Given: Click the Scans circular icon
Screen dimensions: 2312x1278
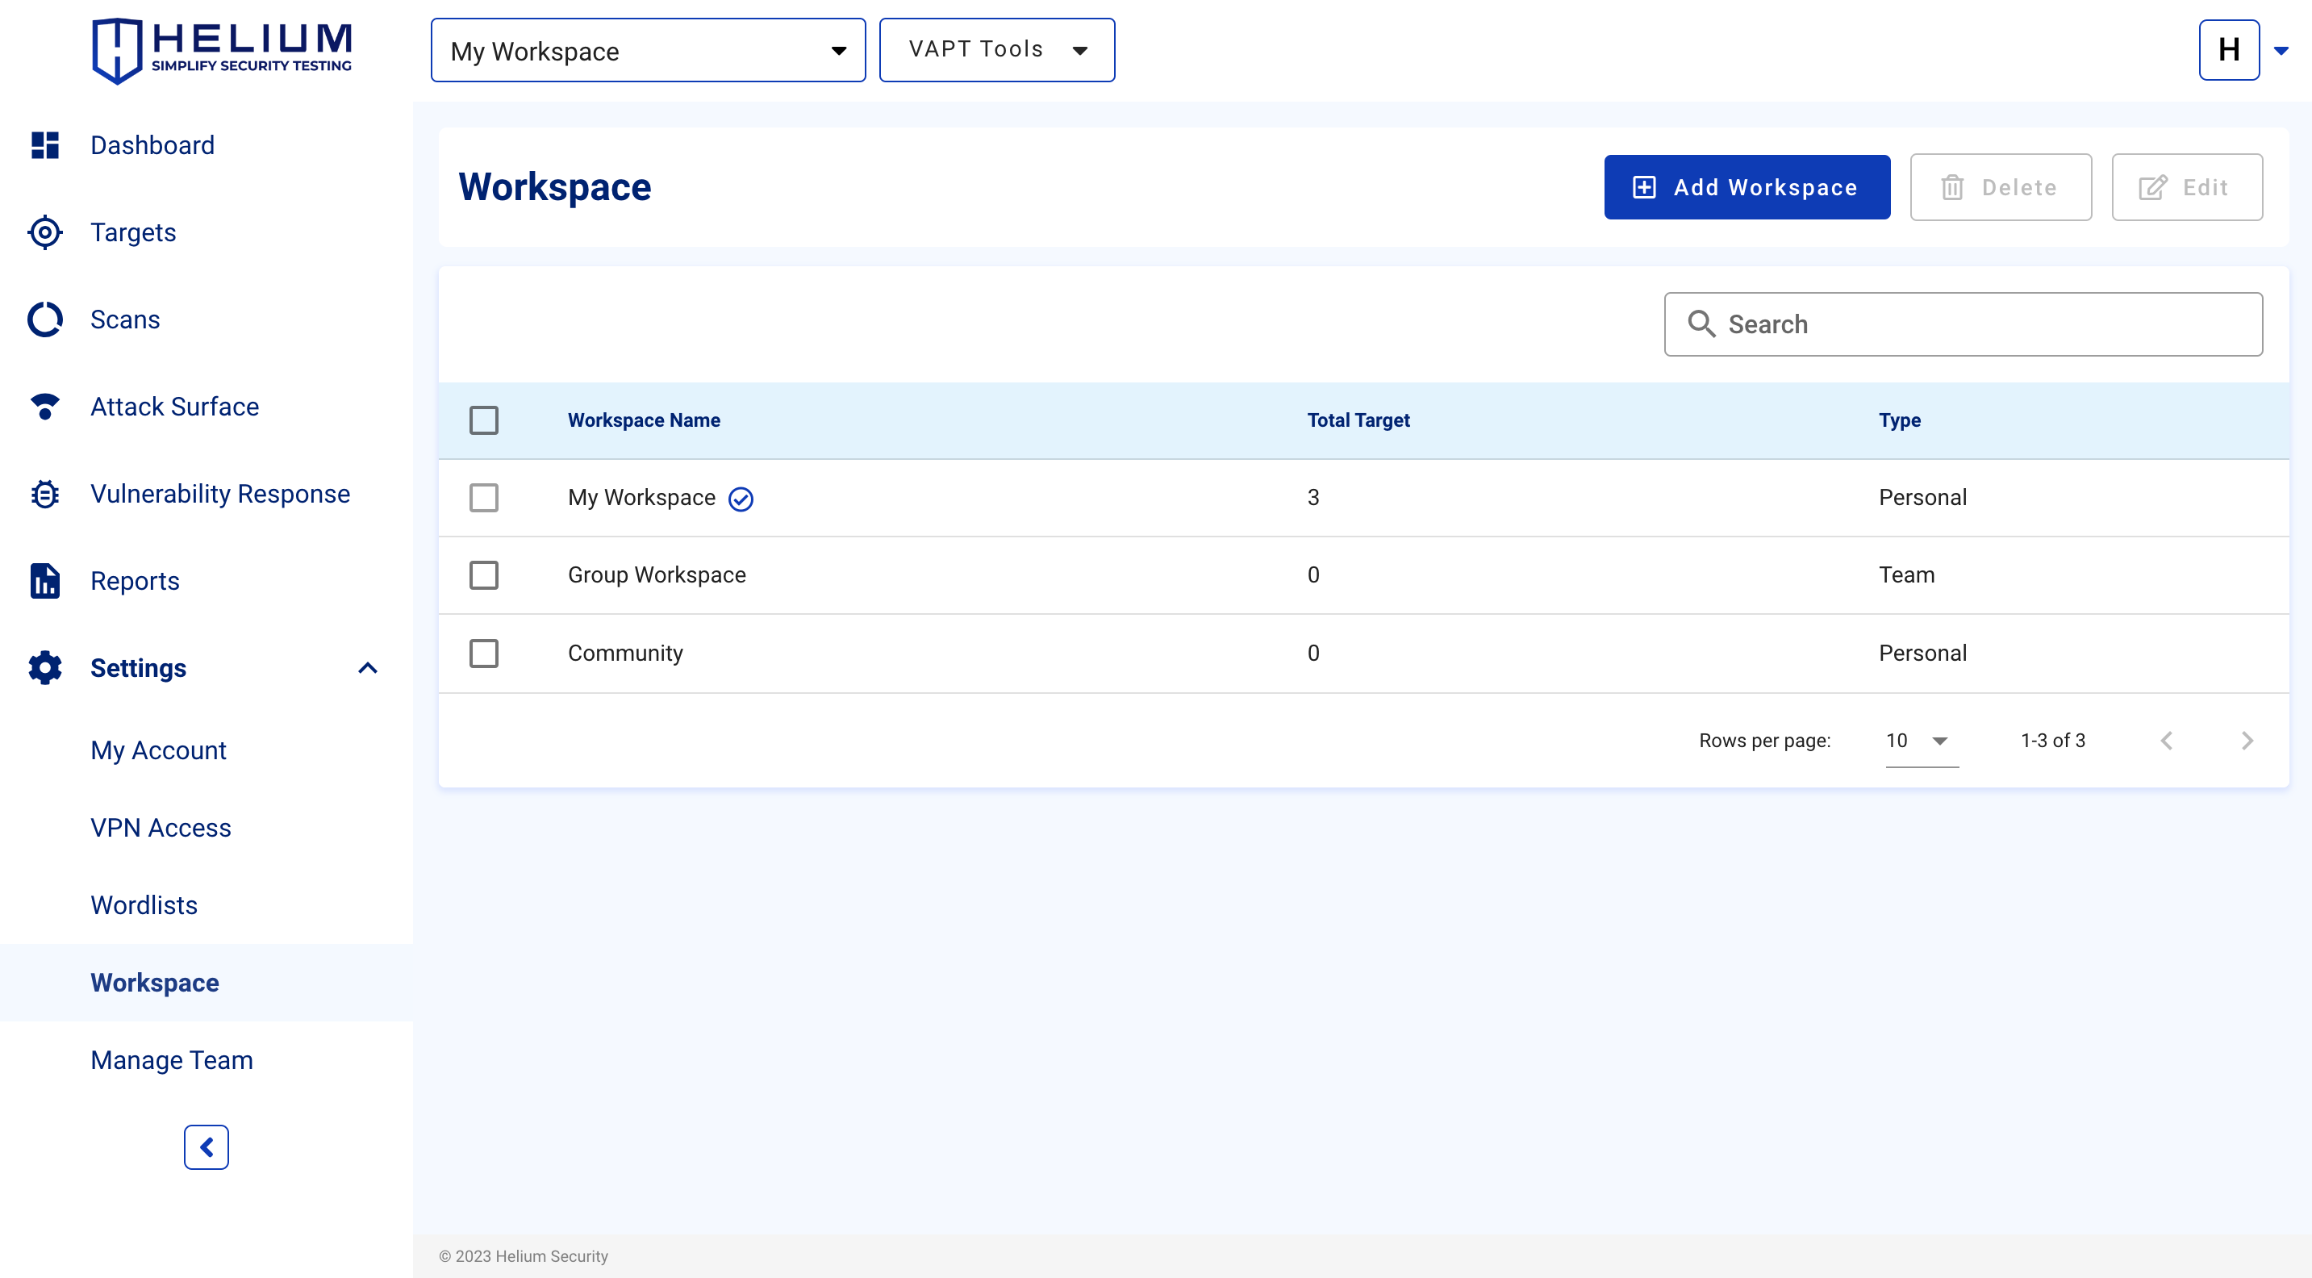Looking at the screenshot, I should coord(45,319).
